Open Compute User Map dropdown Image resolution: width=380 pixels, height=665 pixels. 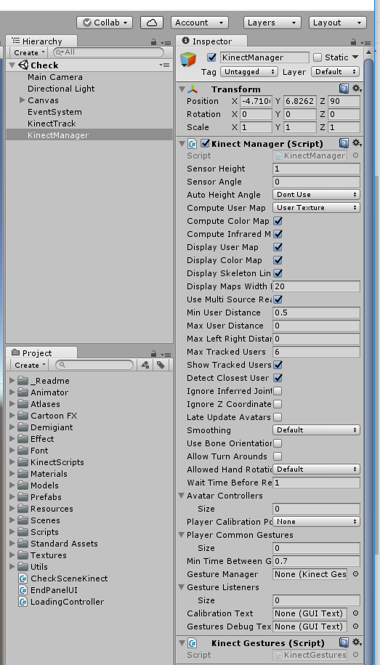point(316,208)
